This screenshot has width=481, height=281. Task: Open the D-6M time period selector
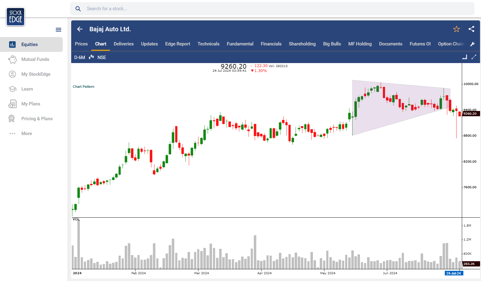[x=80, y=57]
